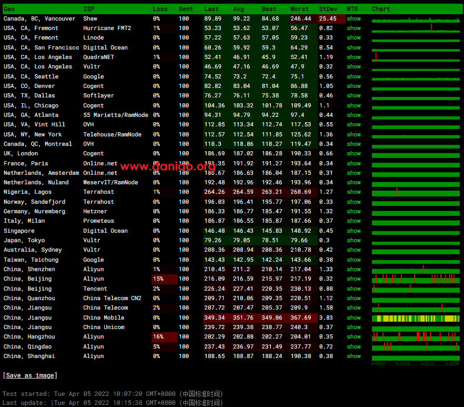
Task: Show MTR for Los Angeles QuadraNET
Action: click(354, 57)
